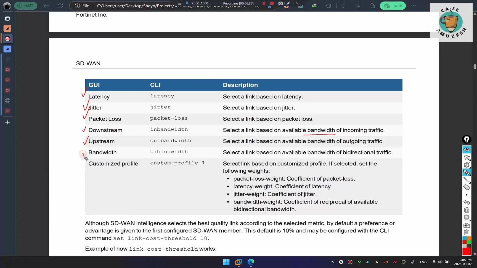Image resolution: width=477 pixels, height=268 pixels.
Task: Select the cursor pointer tool
Action: [x=467, y=157]
